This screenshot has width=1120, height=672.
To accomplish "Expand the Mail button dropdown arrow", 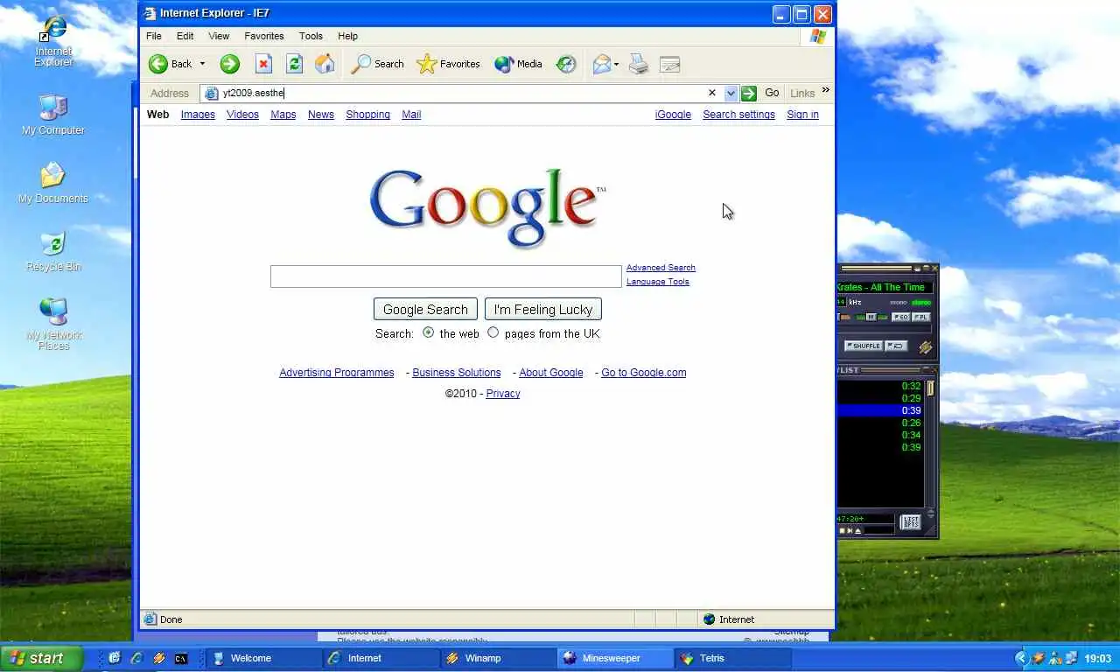I will 616,64.
